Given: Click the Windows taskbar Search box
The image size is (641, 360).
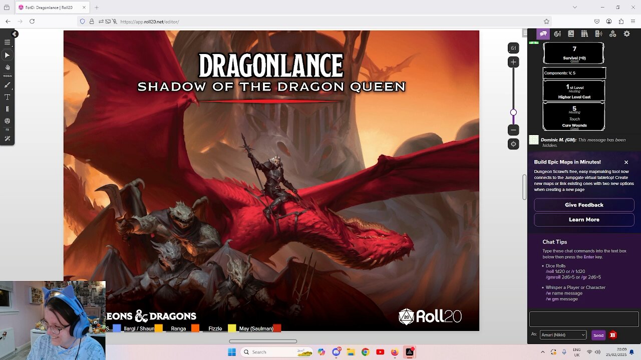Looking at the screenshot, I should (x=277, y=352).
